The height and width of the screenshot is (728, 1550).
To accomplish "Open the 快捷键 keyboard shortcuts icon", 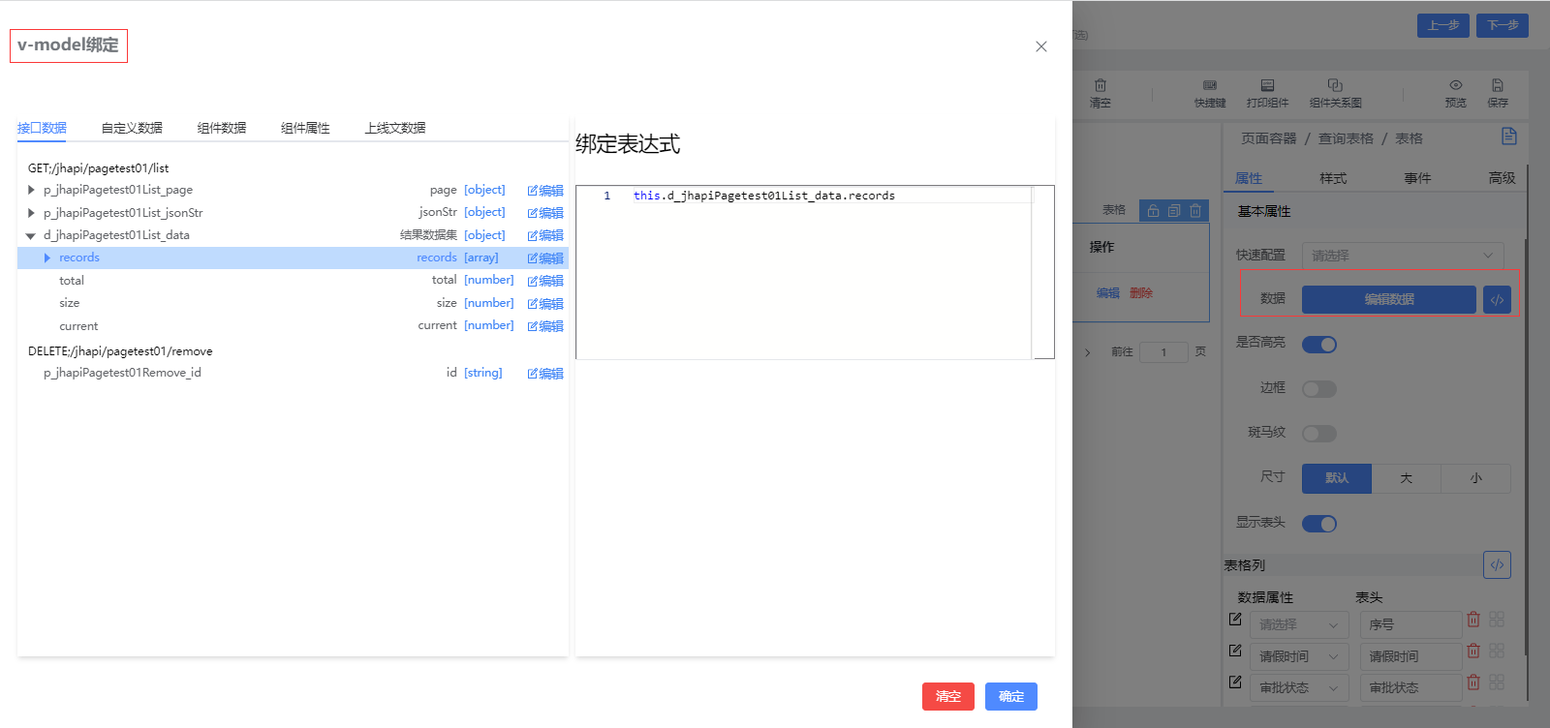I will (x=1210, y=85).
